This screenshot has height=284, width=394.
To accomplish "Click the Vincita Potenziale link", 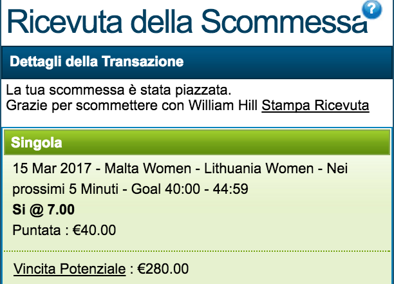I will pyautogui.click(x=70, y=269).
